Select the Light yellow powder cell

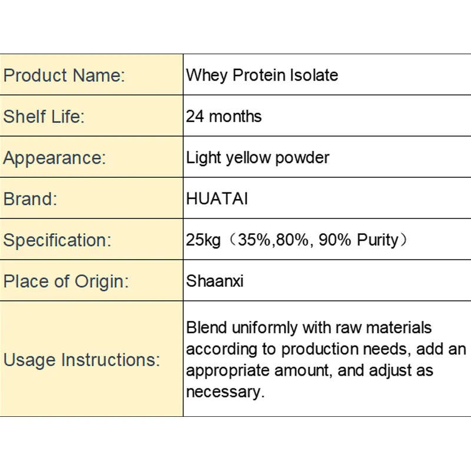327,157
